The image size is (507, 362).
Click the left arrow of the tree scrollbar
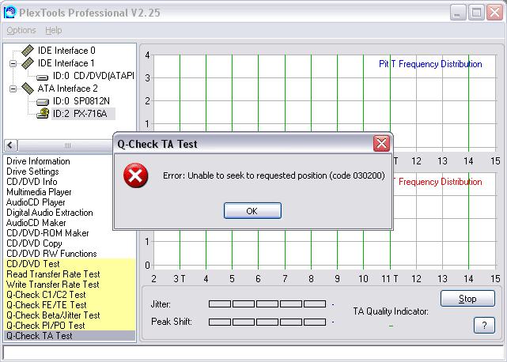click(10, 145)
